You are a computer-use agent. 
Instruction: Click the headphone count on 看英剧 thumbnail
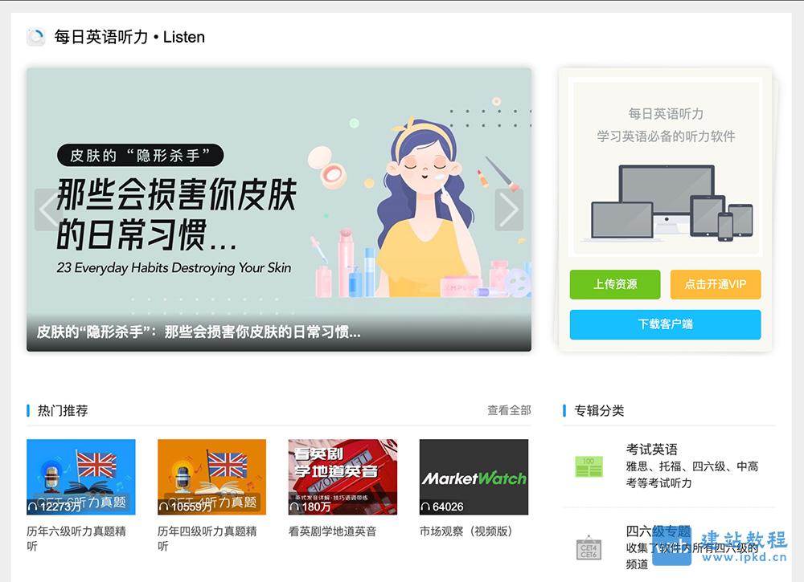coord(310,507)
